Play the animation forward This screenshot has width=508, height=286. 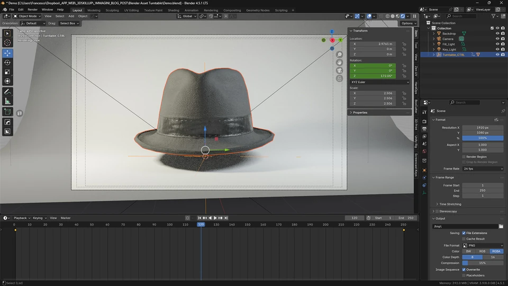(215, 218)
